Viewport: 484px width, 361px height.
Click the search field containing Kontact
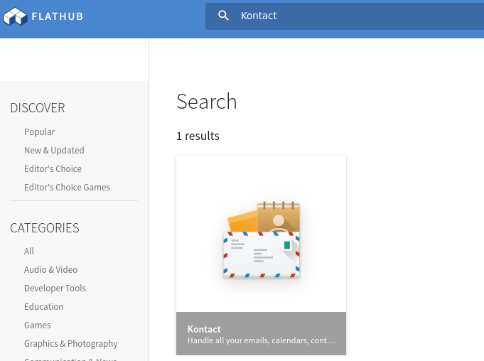click(345, 16)
